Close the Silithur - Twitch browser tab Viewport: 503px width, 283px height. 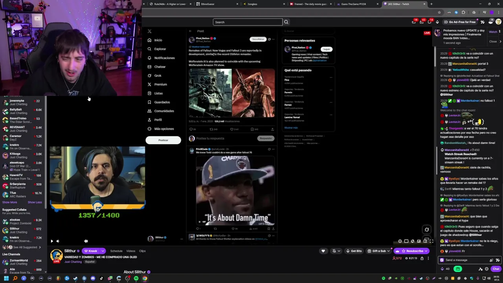click(x=424, y=4)
